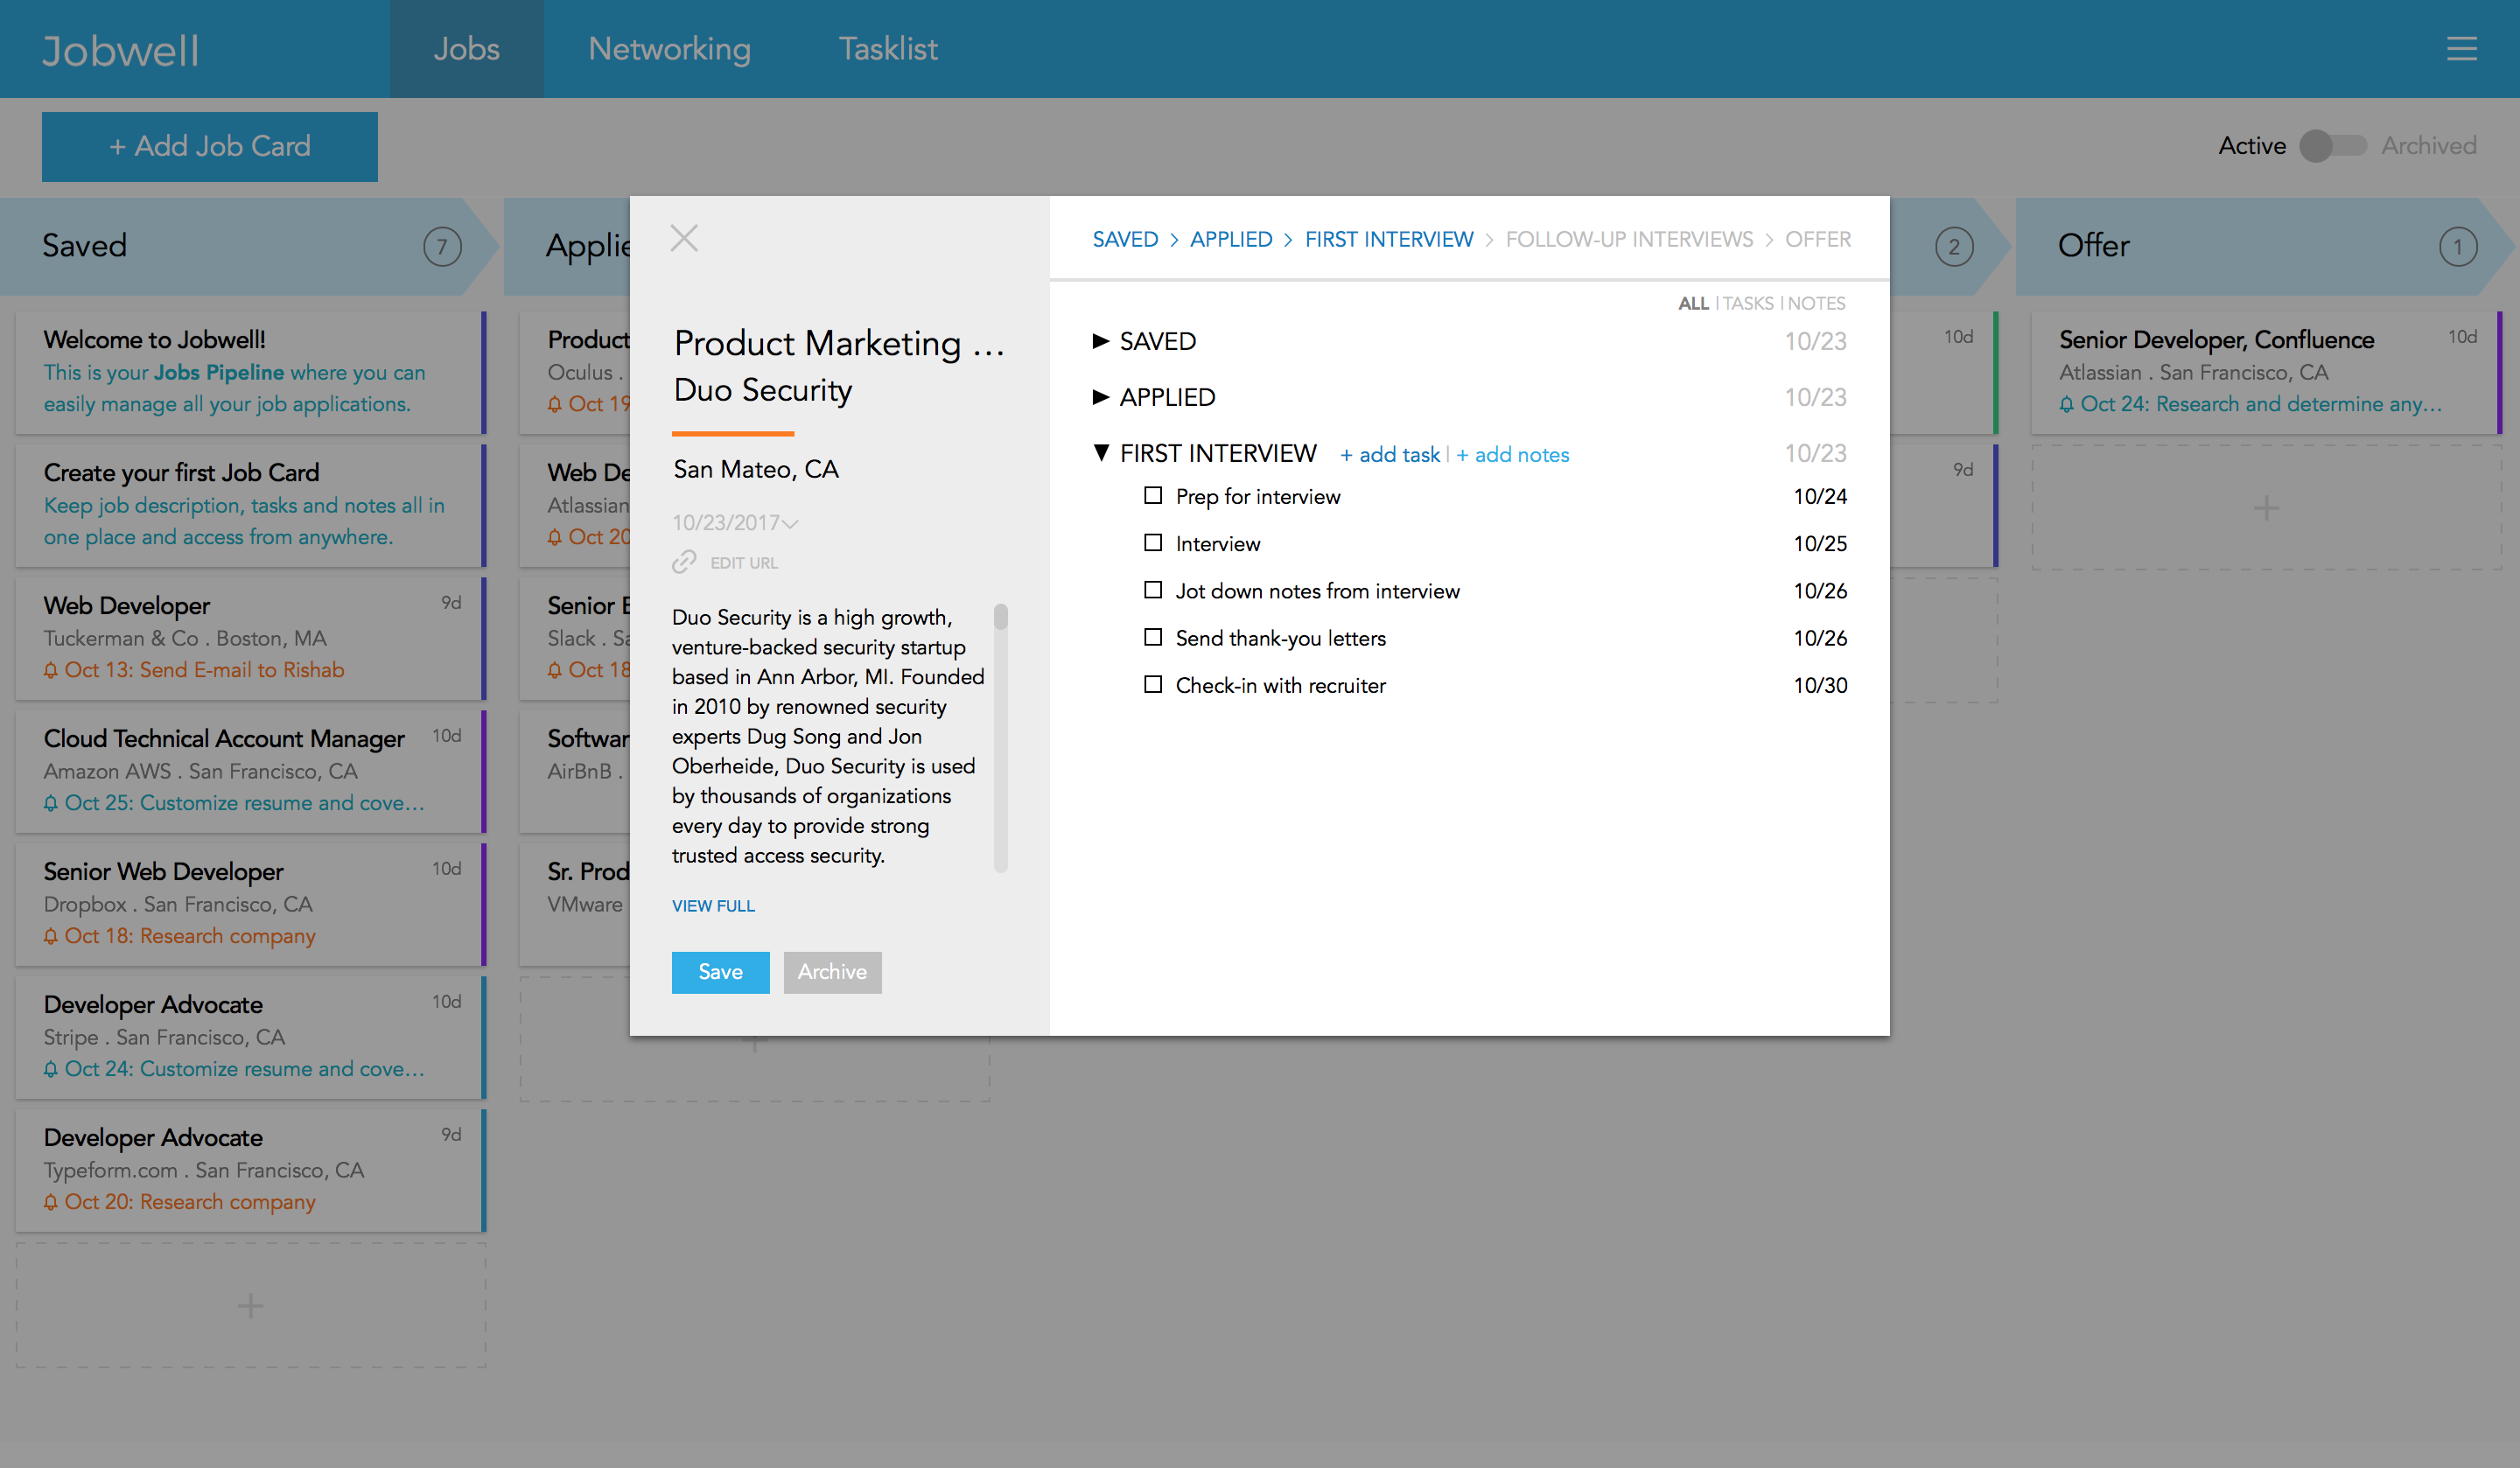
Task: Expand the SAVED stage section
Action: pos(1101,341)
